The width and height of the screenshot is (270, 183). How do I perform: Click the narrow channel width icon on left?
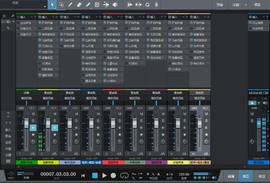(x=8, y=123)
